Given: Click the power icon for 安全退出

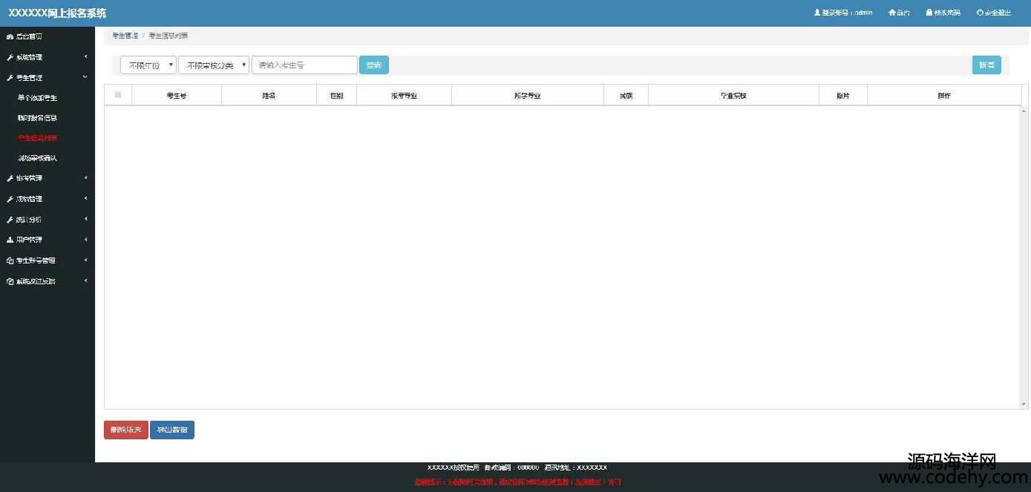Looking at the screenshot, I should coord(980,13).
